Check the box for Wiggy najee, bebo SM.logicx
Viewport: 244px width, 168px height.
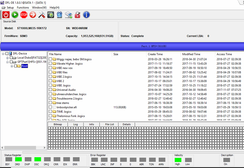pyautogui.click(x=50, y=59)
